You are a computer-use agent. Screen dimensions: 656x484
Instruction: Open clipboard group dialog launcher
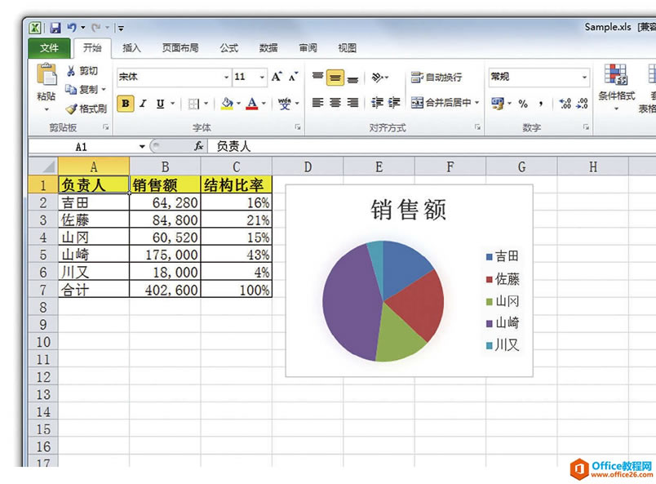tap(106, 127)
